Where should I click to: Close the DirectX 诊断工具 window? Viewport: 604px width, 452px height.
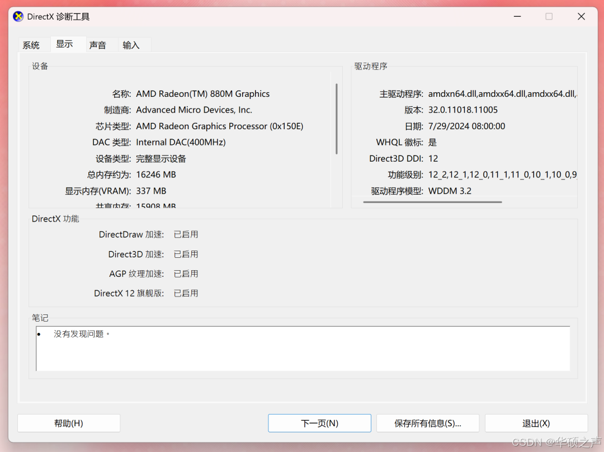coord(581,17)
